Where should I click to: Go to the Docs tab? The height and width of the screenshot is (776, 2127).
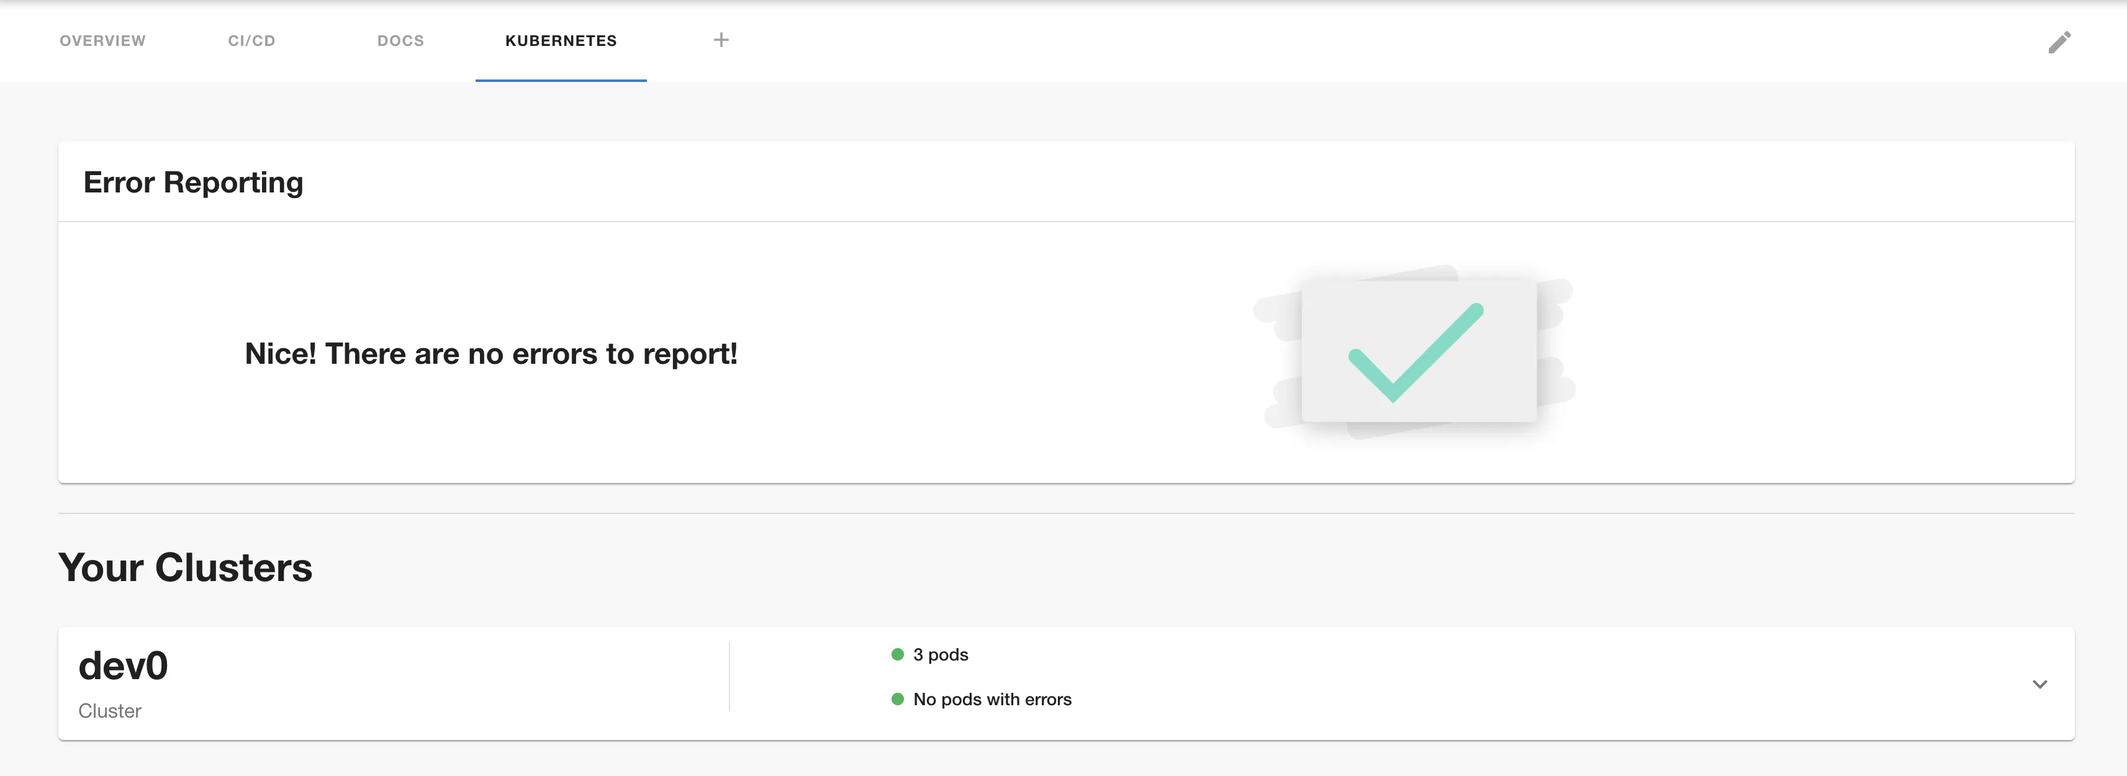tap(400, 40)
